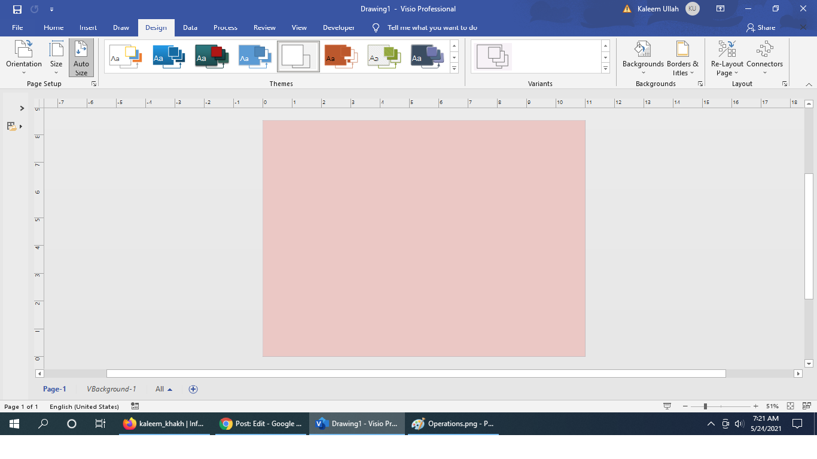Click the Share button
817x459 pixels.
pos(761,27)
